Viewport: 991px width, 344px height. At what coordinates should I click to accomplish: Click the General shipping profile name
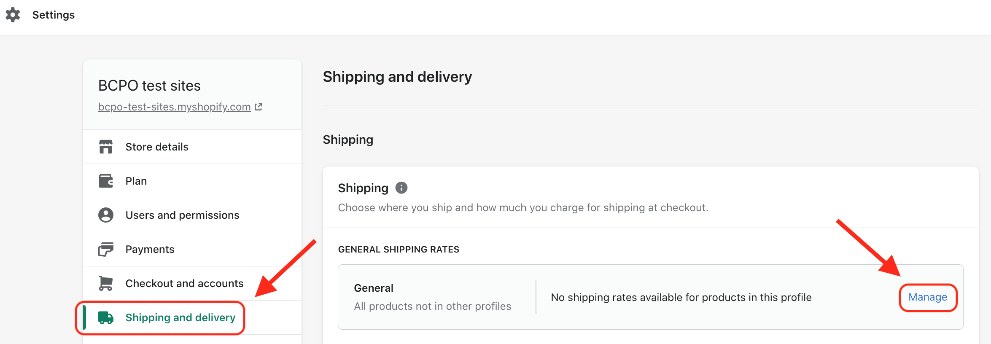374,288
